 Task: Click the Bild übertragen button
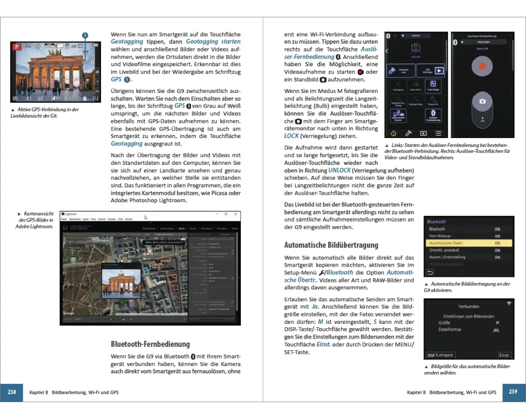tap(431, 70)
